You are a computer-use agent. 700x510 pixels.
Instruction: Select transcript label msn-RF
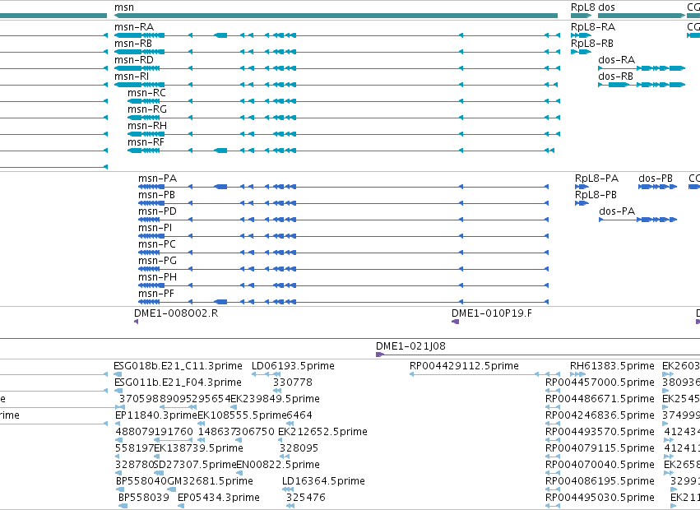click(146, 142)
